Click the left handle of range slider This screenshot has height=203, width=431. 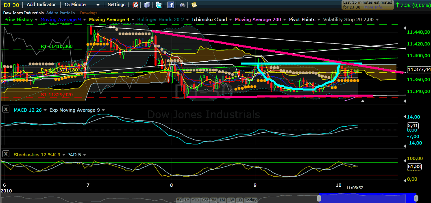click(x=320, y=198)
